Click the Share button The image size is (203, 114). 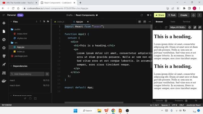click(160, 15)
